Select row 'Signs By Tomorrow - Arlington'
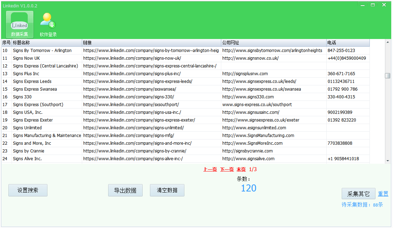This screenshot has height=228, width=393. tap(185, 51)
